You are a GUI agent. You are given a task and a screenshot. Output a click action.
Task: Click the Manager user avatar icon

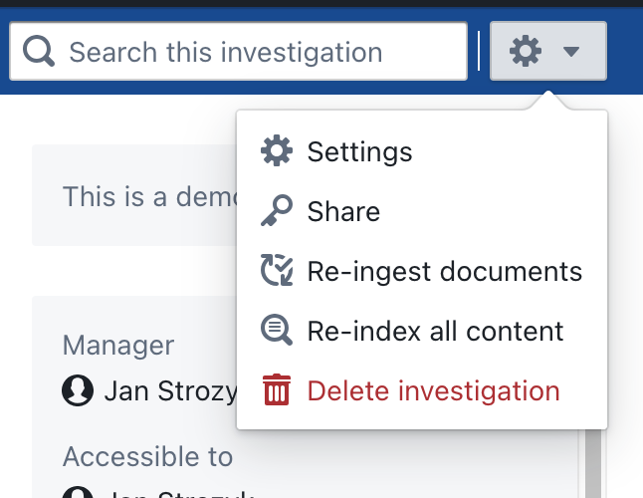78,390
